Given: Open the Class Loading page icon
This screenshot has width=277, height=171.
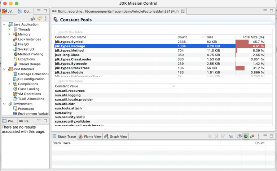Looking at the screenshot, I should (15, 89).
